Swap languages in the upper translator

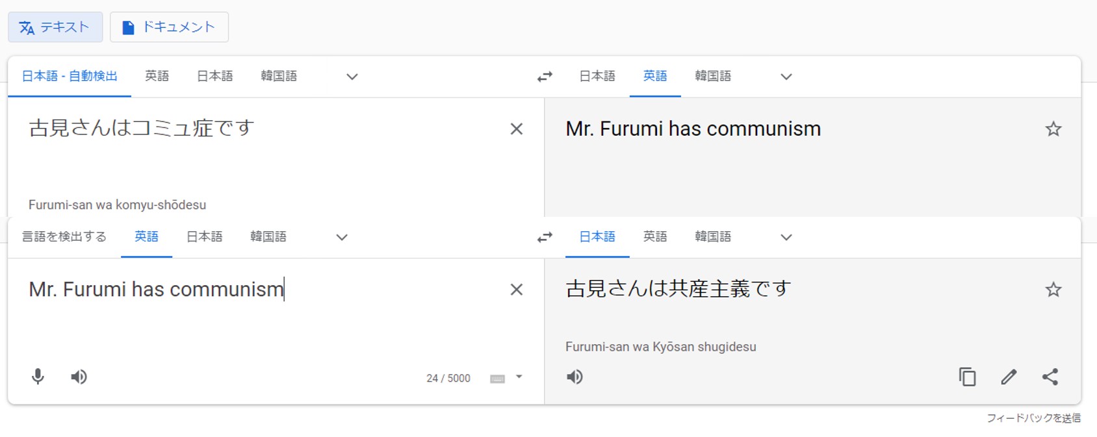pos(545,77)
